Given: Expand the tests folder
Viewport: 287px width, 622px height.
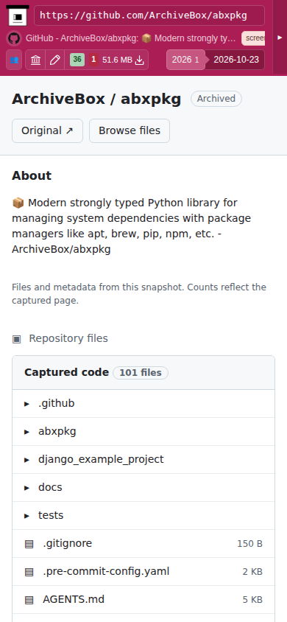Looking at the screenshot, I should [x=27, y=516].
